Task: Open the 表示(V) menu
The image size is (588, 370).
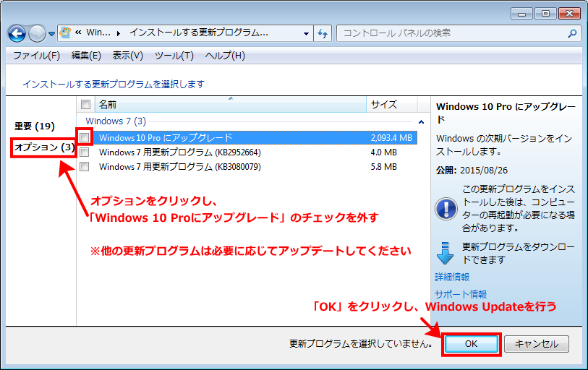Action: click(x=127, y=56)
